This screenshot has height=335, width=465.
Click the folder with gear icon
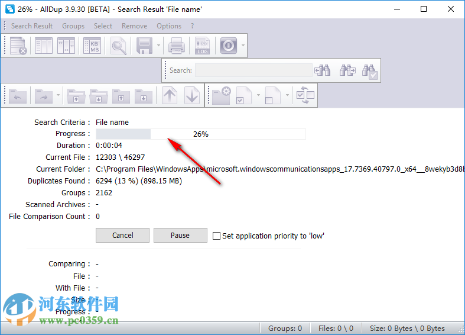tap(222, 96)
